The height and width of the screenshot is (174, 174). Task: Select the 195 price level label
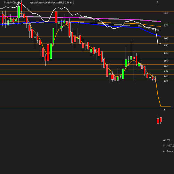(166, 45)
